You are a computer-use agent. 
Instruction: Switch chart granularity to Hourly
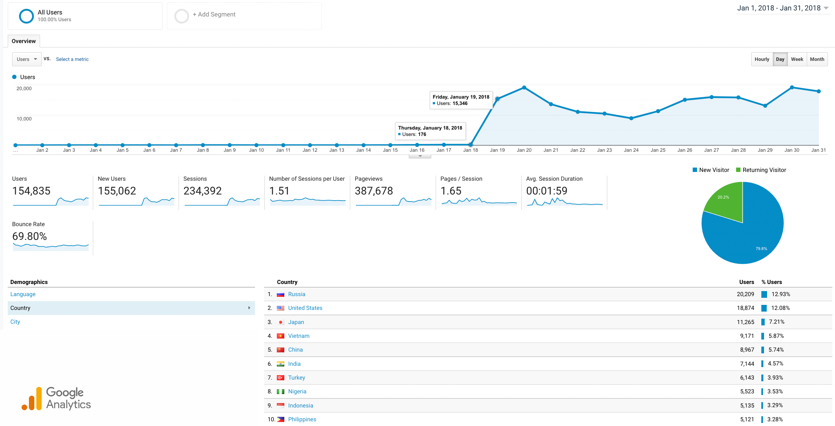762,59
